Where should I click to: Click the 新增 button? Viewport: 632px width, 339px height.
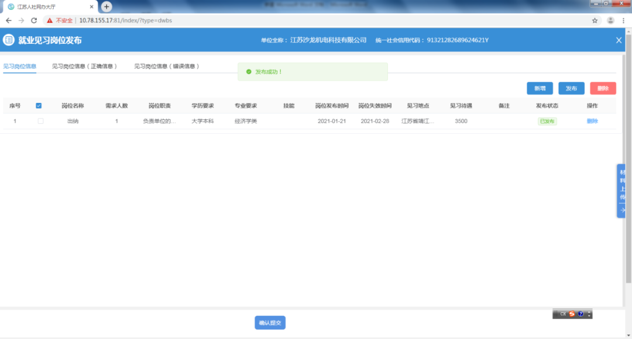coord(540,88)
